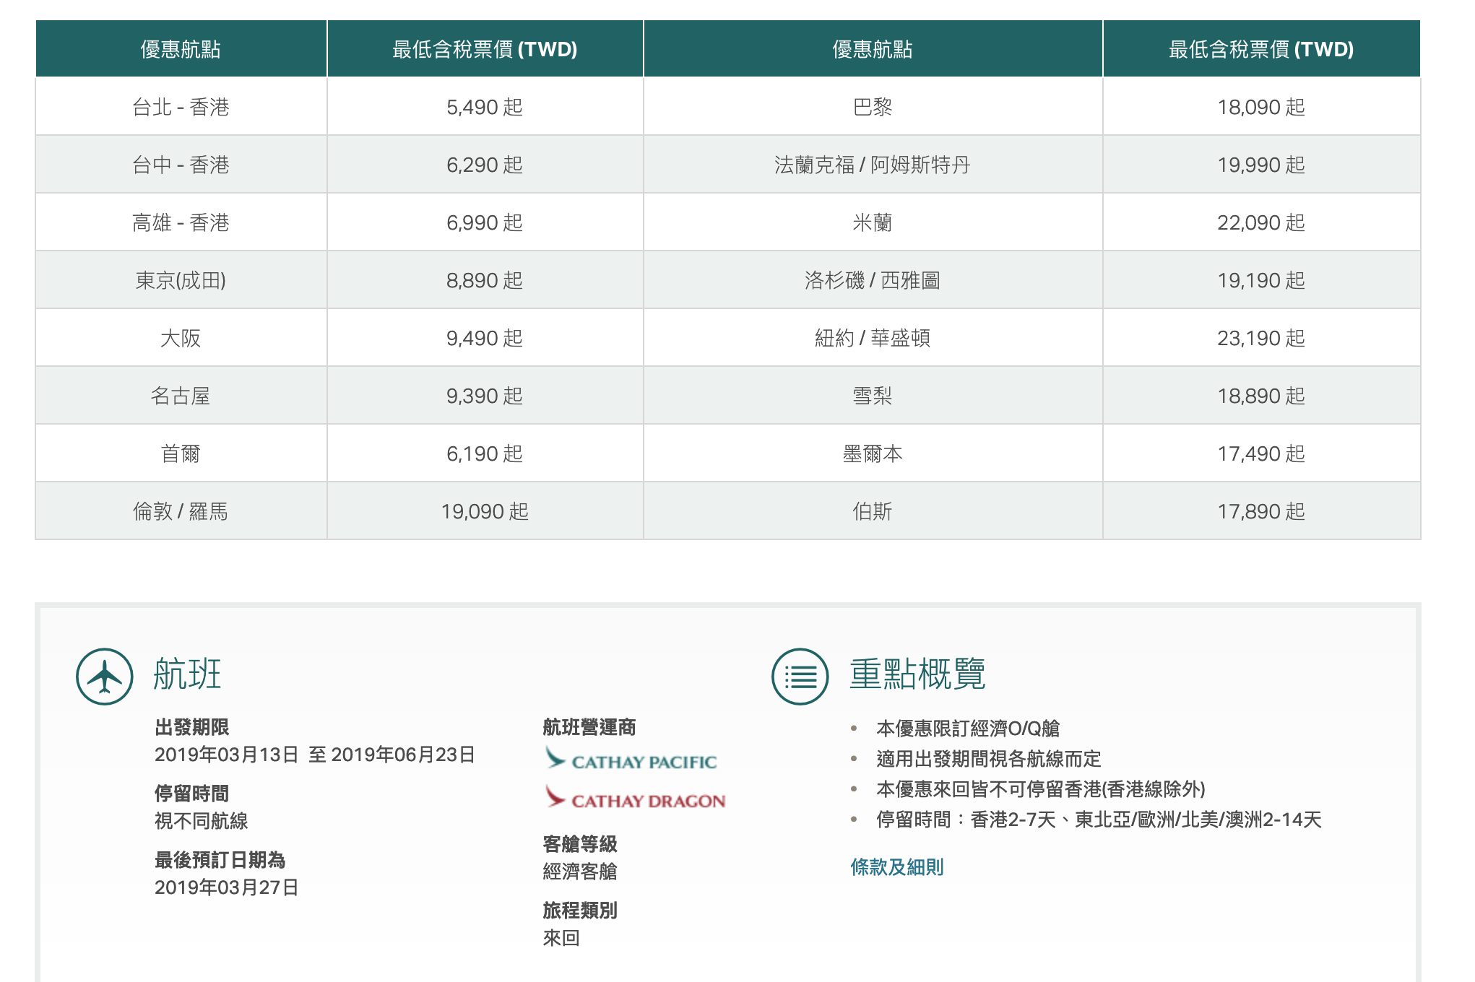
Task: Select the 墨爾本 destination cell
Action: coord(873,453)
